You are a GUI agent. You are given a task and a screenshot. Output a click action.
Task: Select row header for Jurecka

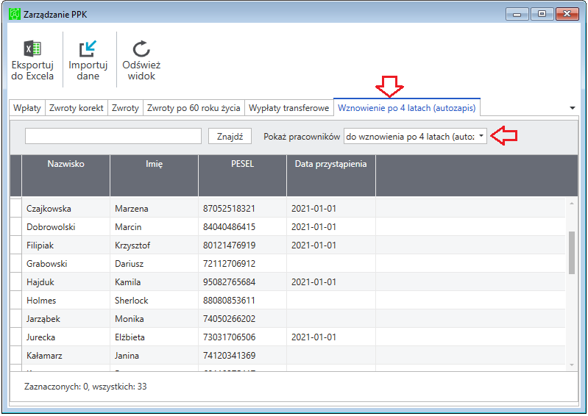(x=15, y=337)
